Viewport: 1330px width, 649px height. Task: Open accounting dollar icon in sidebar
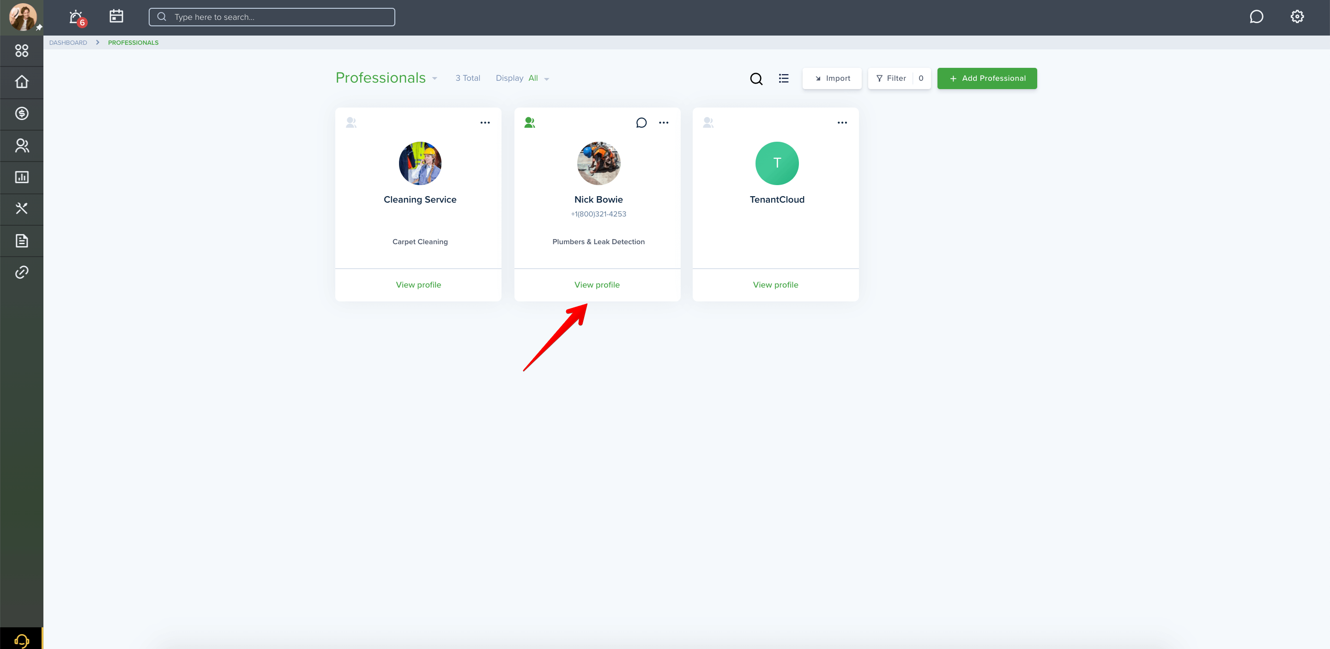tap(22, 114)
